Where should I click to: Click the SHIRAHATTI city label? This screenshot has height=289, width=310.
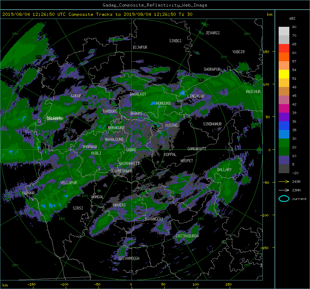[129, 164]
